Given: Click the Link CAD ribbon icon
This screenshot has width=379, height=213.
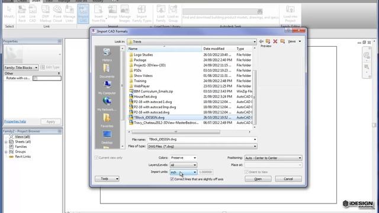Looking at the screenshot, I should [x=33, y=14].
